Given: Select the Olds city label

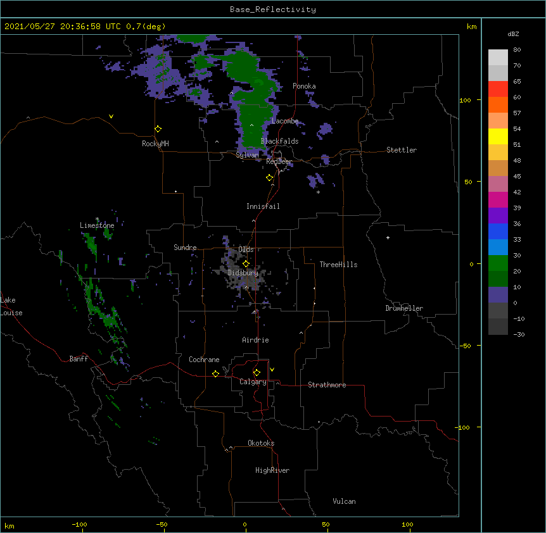Looking at the screenshot, I should tap(246, 249).
